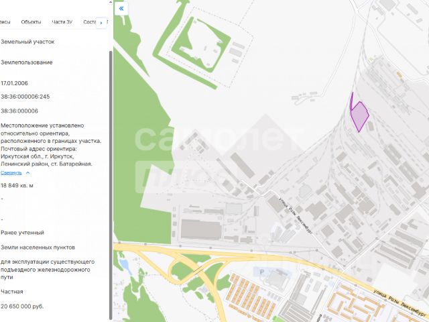Select cadastral number 38:36:000006:245

25,97
